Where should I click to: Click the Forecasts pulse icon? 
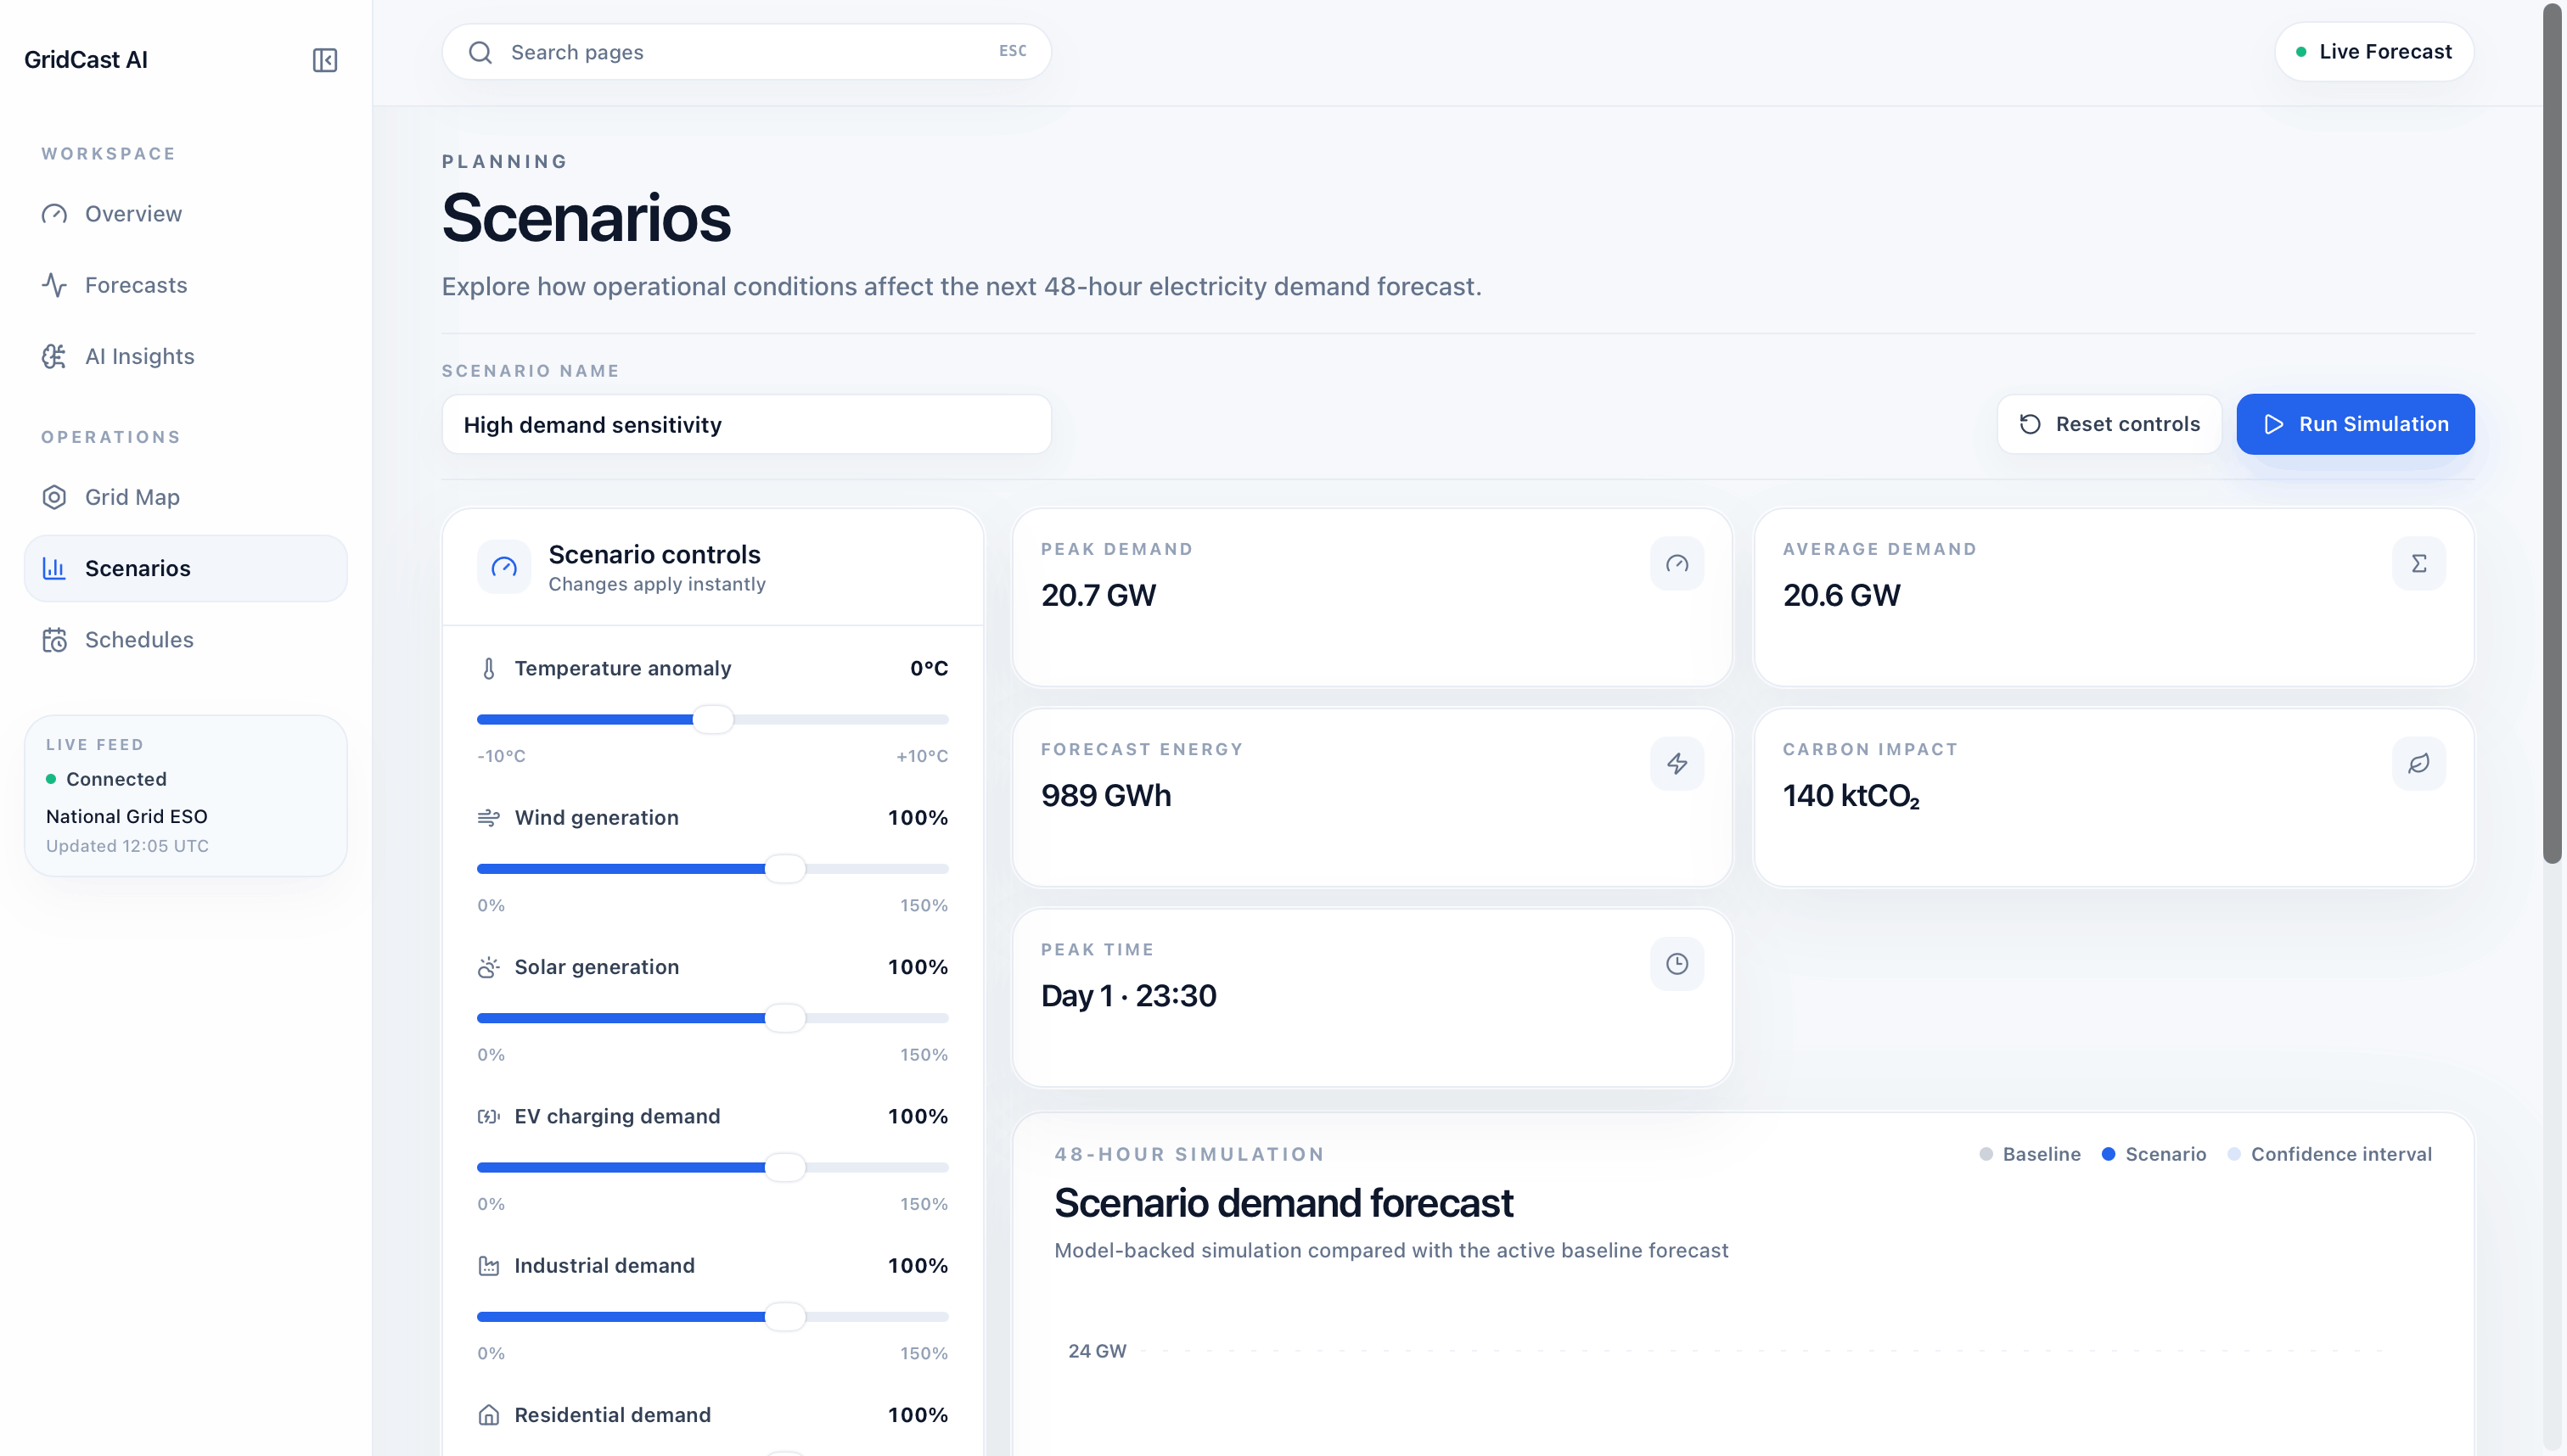click(54, 285)
